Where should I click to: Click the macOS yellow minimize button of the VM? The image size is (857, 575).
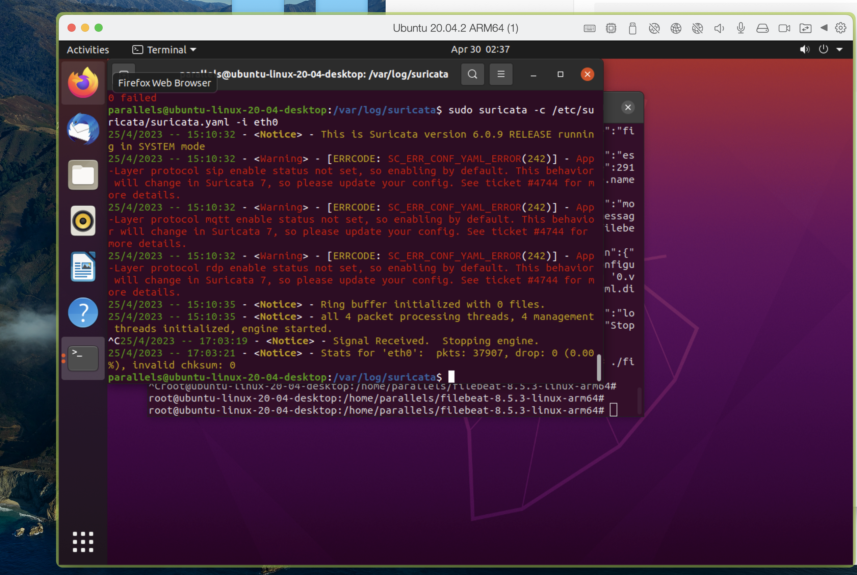85,28
